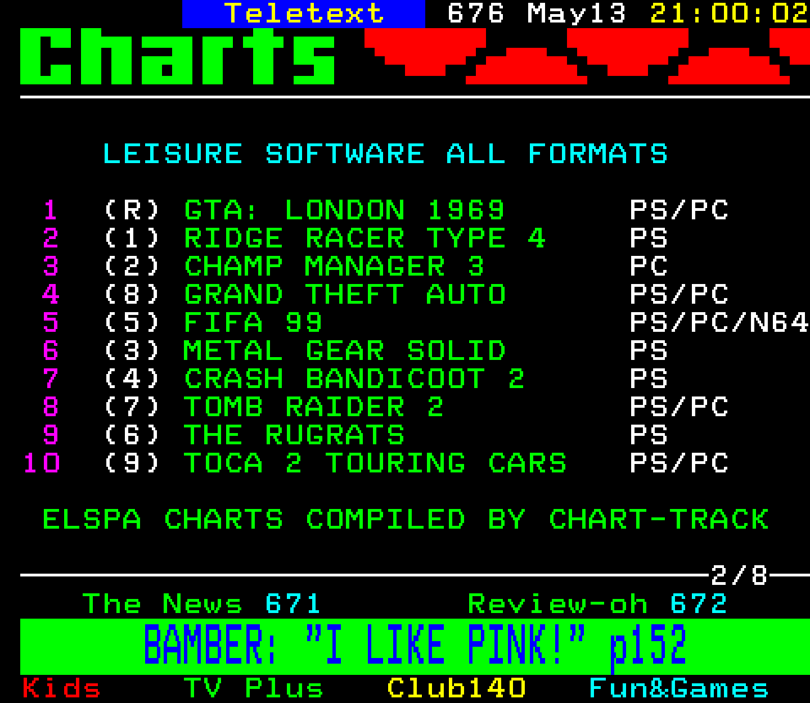Click the CRASH BANDICOOT 2 entry
This screenshot has height=703, width=810.
coord(354,378)
